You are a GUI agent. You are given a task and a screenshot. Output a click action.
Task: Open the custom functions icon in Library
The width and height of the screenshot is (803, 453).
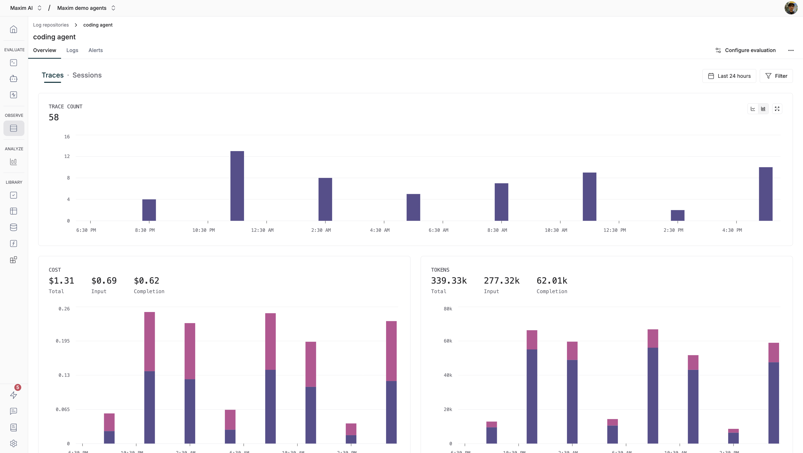coord(13,243)
